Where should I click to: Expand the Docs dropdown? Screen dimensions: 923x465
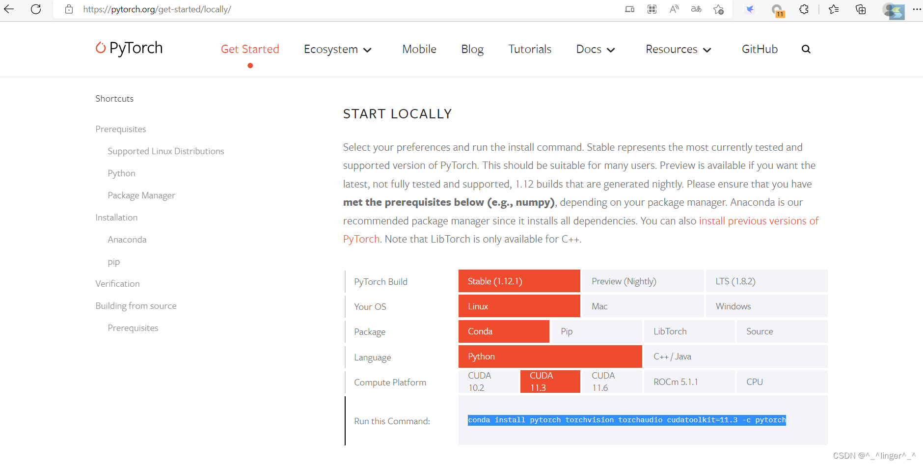point(596,50)
